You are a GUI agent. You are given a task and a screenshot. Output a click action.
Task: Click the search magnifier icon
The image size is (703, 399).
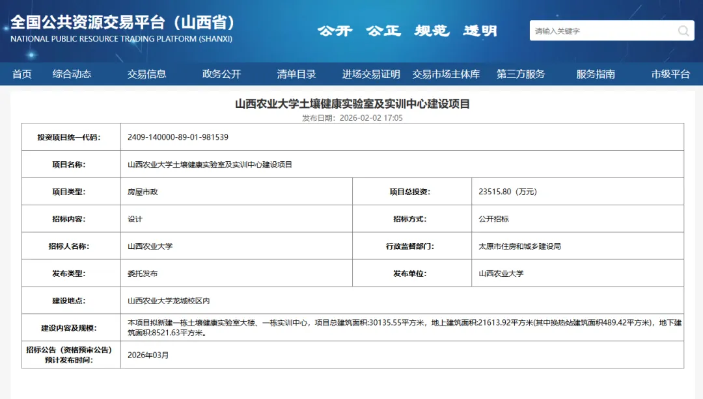(x=683, y=31)
